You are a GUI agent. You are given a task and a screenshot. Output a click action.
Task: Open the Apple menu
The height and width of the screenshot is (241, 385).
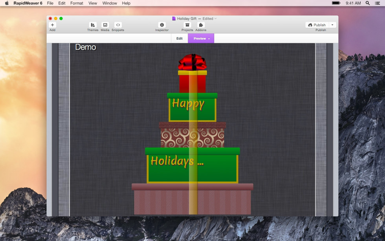(7, 3)
